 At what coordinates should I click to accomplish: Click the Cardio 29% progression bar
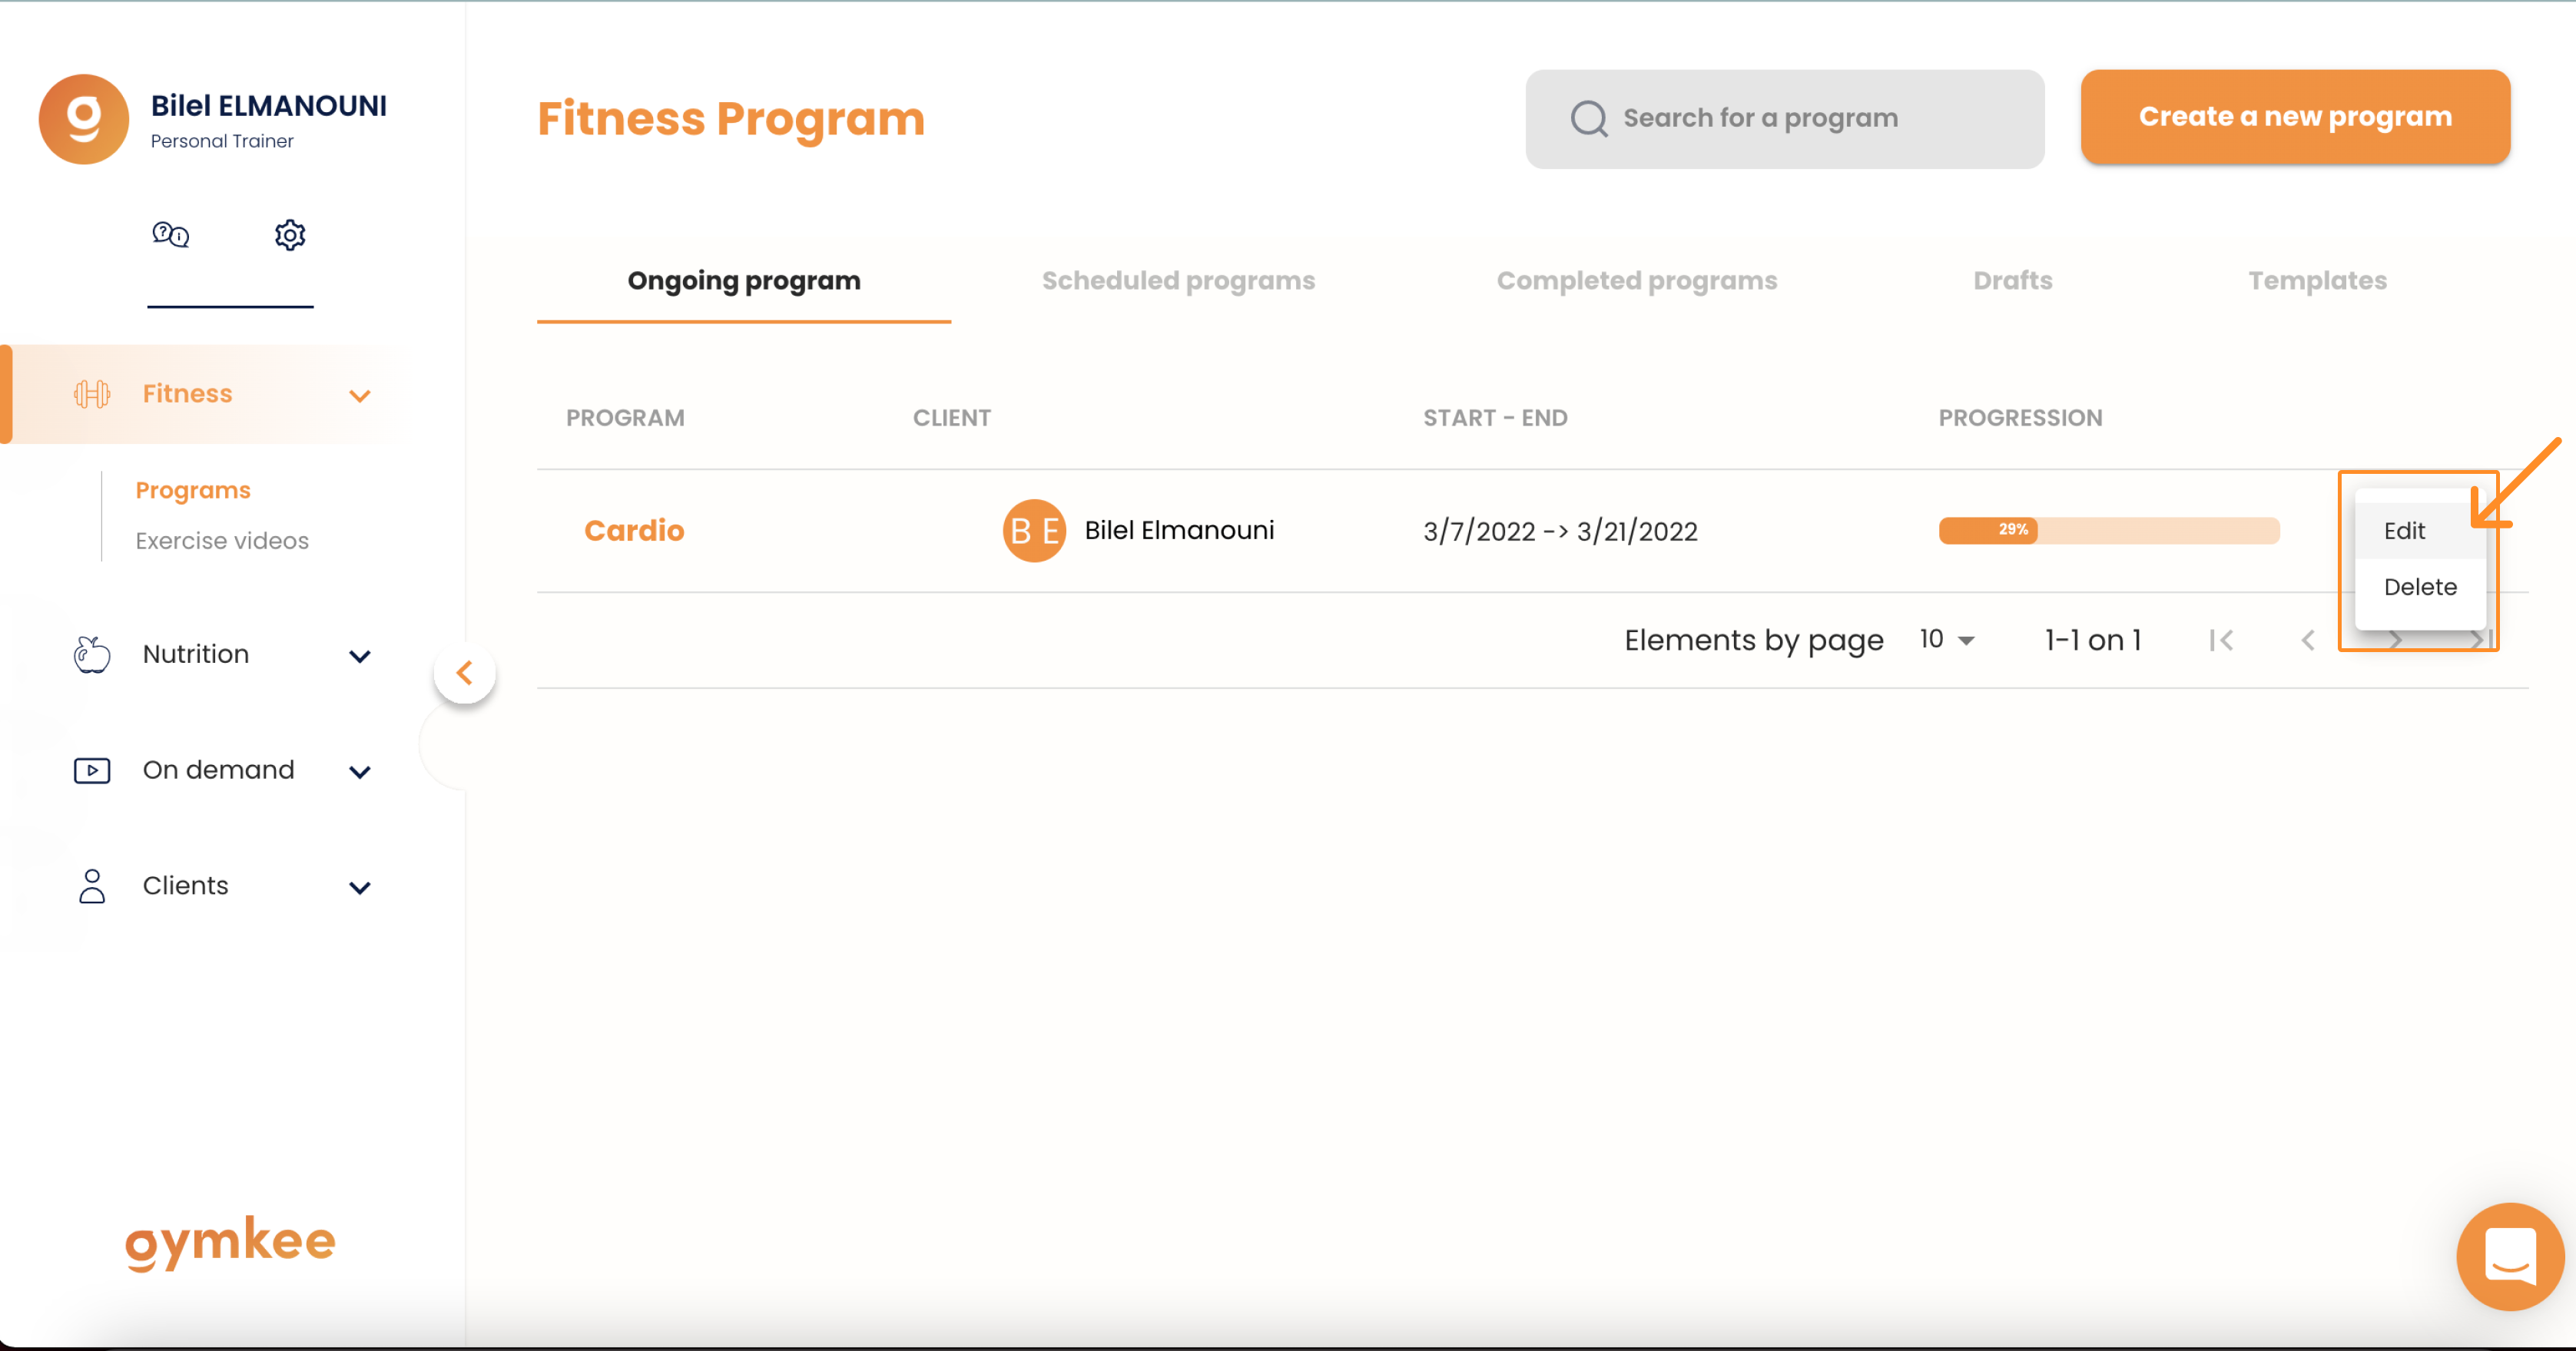point(2109,530)
